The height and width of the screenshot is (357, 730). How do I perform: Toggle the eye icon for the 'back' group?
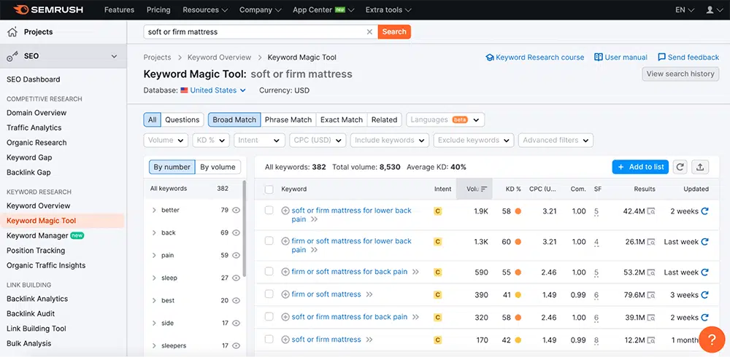(236, 233)
